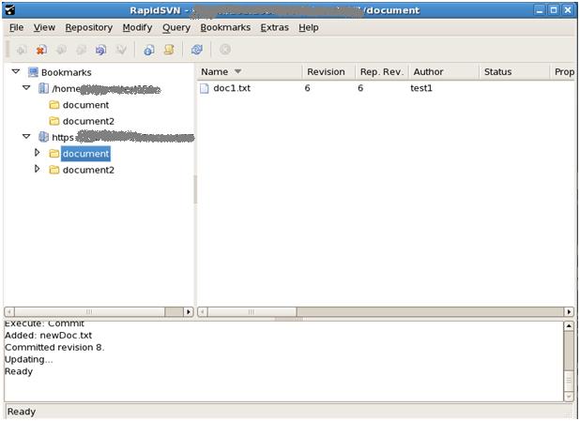Click the Refresh view toolbar icon
Screen dimensions: 580x421
click(x=197, y=50)
